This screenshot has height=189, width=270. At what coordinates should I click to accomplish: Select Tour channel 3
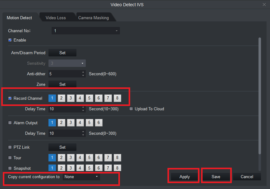[x=71, y=158]
